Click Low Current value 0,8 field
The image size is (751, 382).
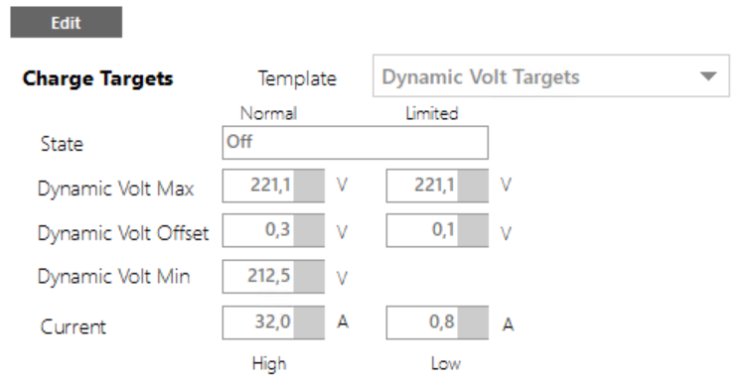[422, 322]
